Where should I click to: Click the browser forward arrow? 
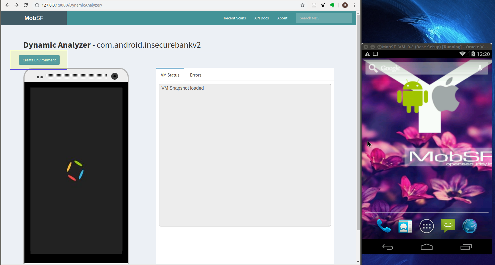(x=17, y=5)
